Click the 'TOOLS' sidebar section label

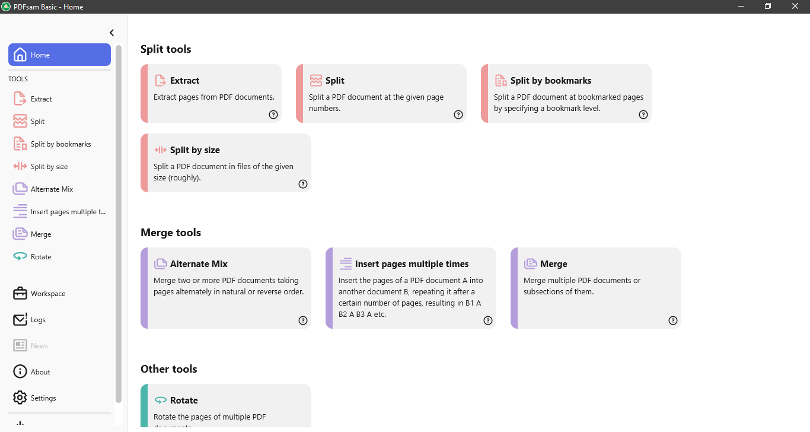[x=18, y=79]
